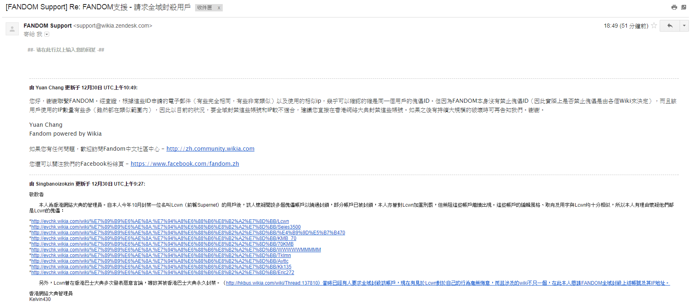Open the wiki link ending in Eric272
This screenshot has height=305, width=693.
click(x=163, y=273)
